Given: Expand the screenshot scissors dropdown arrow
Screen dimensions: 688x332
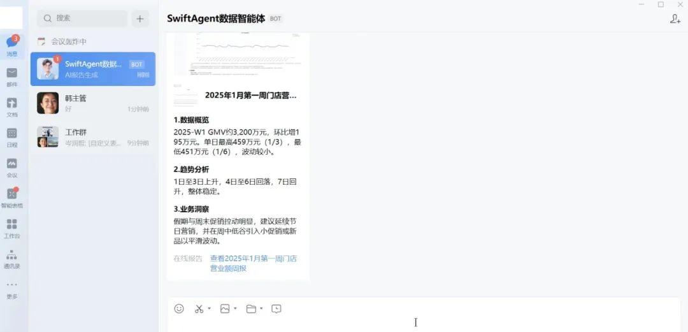Looking at the screenshot, I should click(210, 308).
